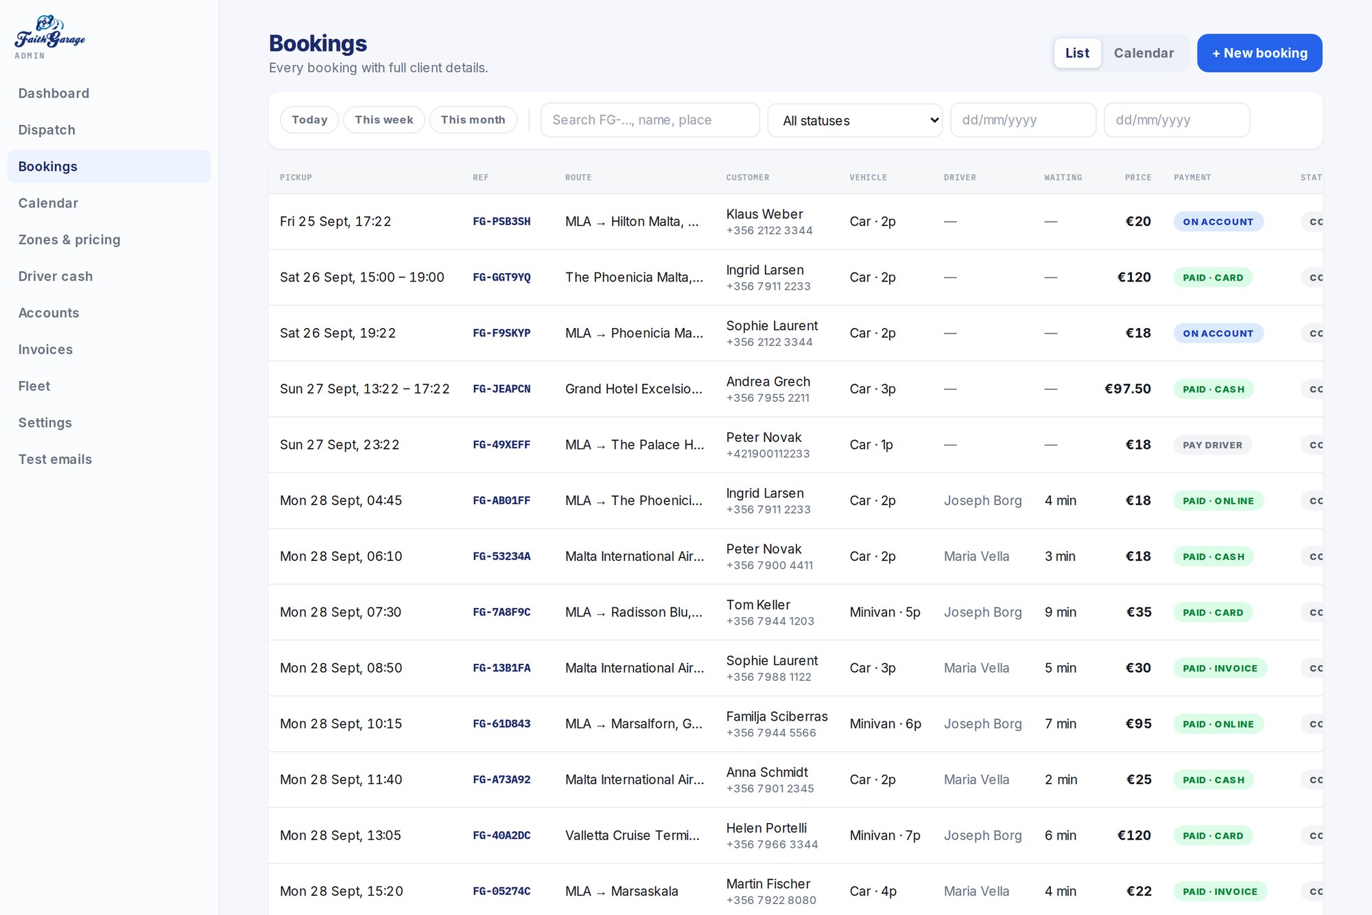The width and height of the screenshot is (1372, 915).
Task: Open the All statuses dropdown
Action: point(855,120)
